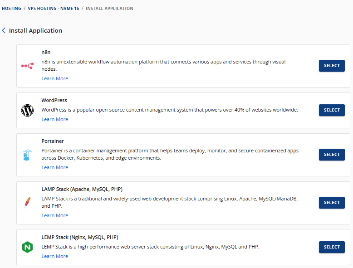The height and width of the screenshot is (268, 353).
Task: Open VPS Hosting - NVME 16 breadcrumb
Action: click(54, 8)
